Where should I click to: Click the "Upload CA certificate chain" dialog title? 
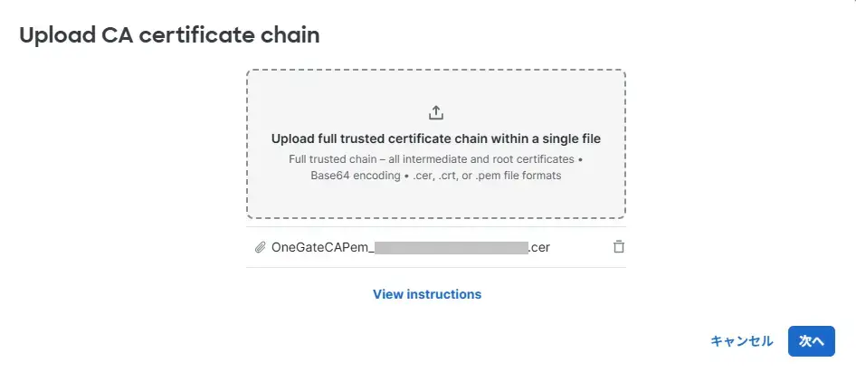[169, 36]
